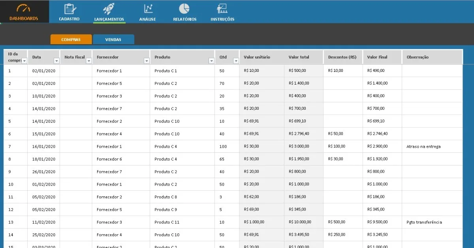Expand the Nota Fiscal filter dropdown
The height and width of the screenshot is (248, 474).
(88, 61)
